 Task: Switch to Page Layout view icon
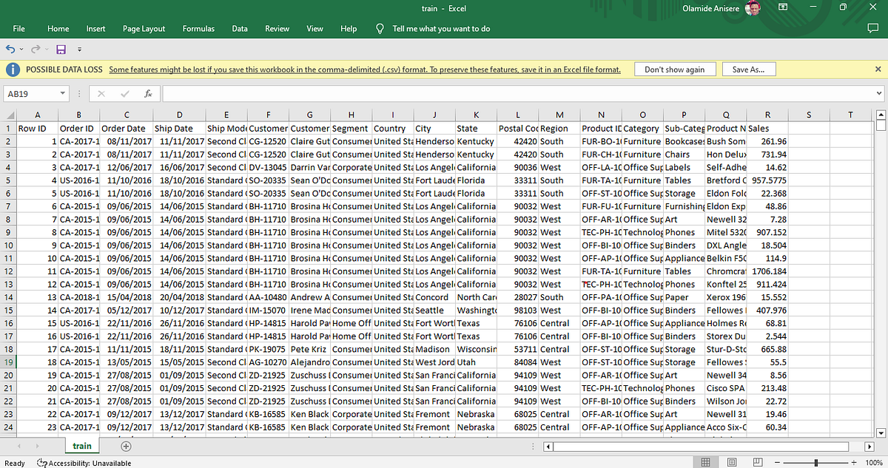pyautogui.click(x=732, y=462)
